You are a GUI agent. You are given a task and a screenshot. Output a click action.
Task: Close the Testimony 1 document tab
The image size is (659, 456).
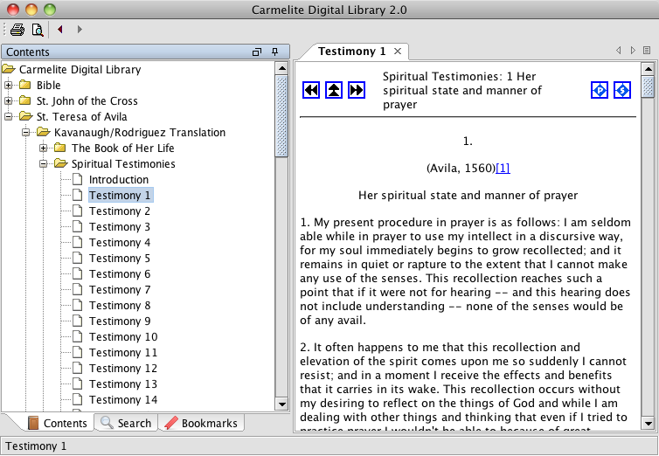coord(398,52)
